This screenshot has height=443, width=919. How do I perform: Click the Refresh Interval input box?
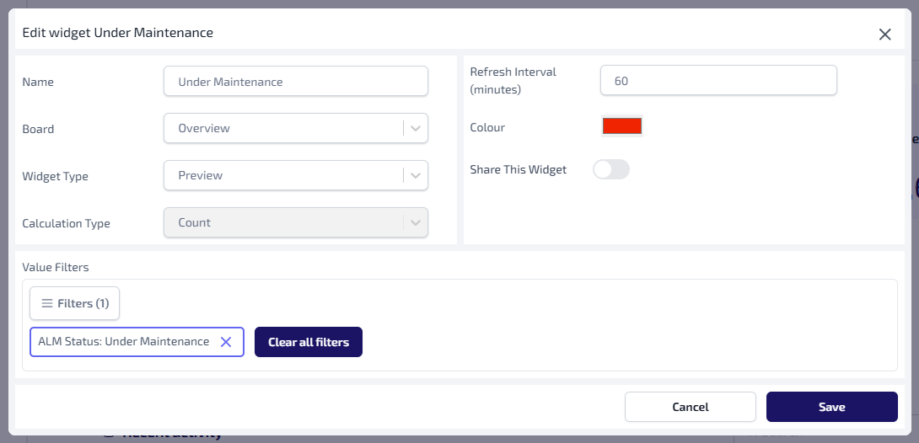pos(717,81)
